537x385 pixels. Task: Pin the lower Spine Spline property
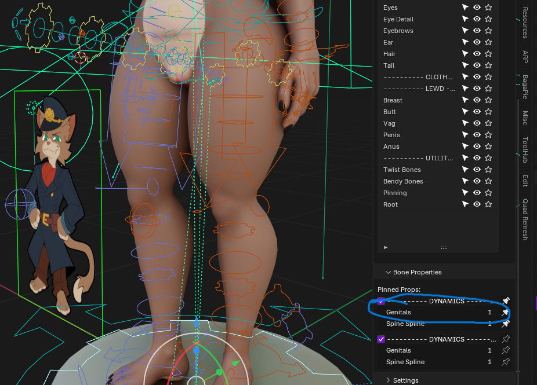tap(506, 362)
